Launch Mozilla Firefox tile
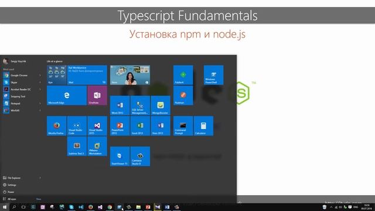 point(57,126)
